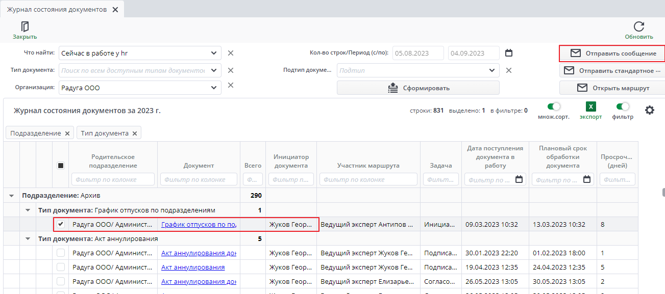Open the Что найти dropdown
The height and width of the screenshot is (294, 665).
tap(213, 53)
